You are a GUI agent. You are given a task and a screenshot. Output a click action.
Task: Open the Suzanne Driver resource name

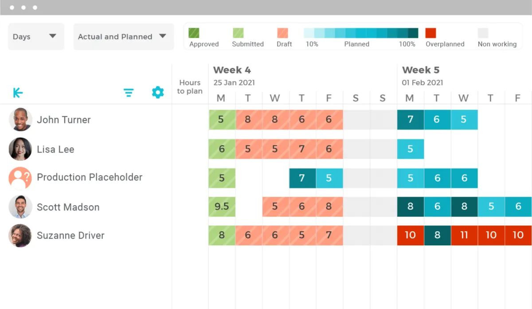pos(70,236)
